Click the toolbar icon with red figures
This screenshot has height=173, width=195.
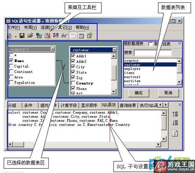pyautogui.click(x=47, y=36)
